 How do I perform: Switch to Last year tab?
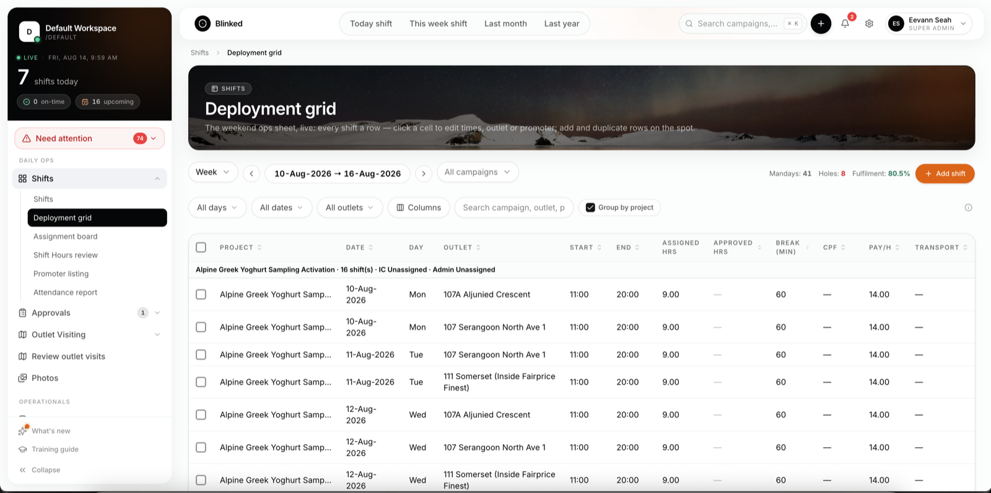562,24
